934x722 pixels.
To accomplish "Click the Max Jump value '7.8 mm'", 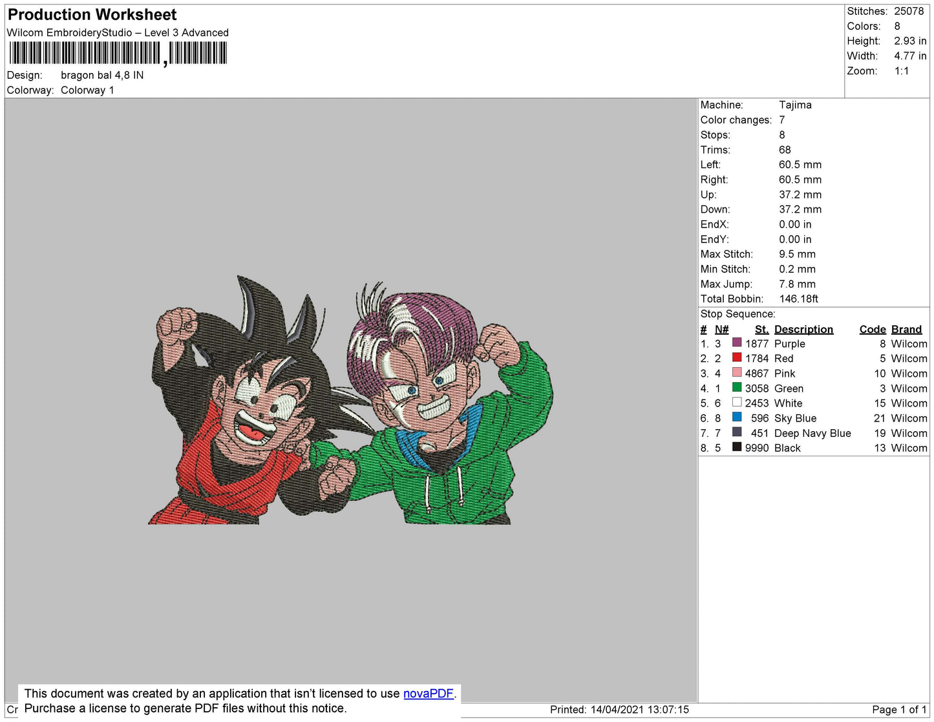I will point(797,284).
